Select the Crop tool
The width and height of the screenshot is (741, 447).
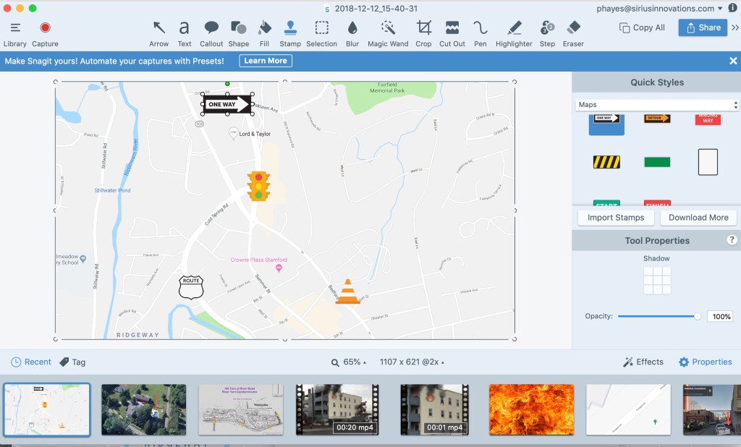(x=423, y=28)
